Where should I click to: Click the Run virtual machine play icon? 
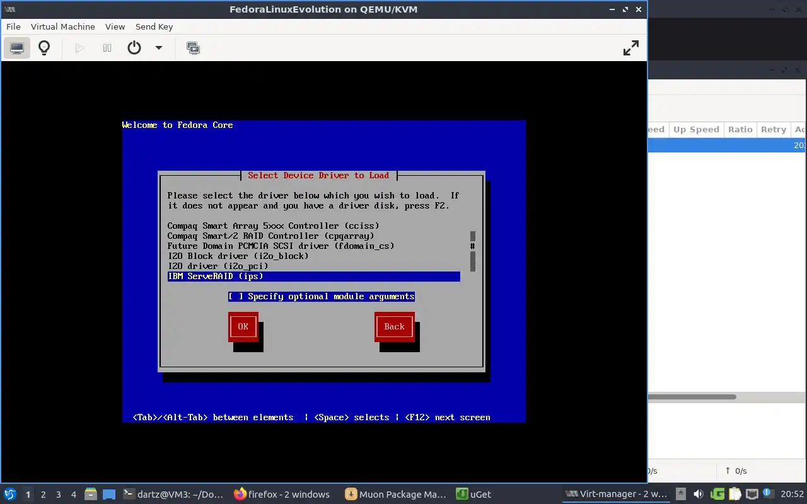[79, 48]
